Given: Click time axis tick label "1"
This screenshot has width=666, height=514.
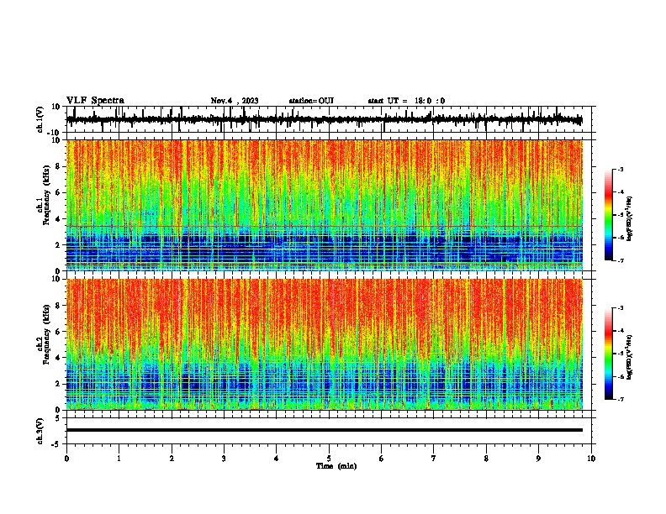Looking at the screenshot, I should pos(119,459).
